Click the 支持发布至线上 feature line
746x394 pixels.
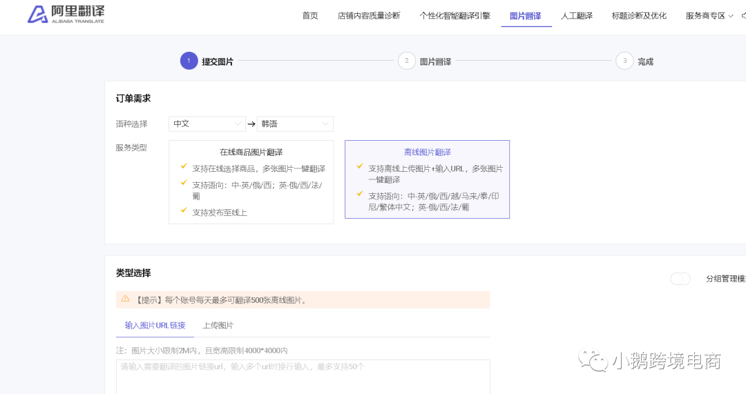click(x=220, y=213)
